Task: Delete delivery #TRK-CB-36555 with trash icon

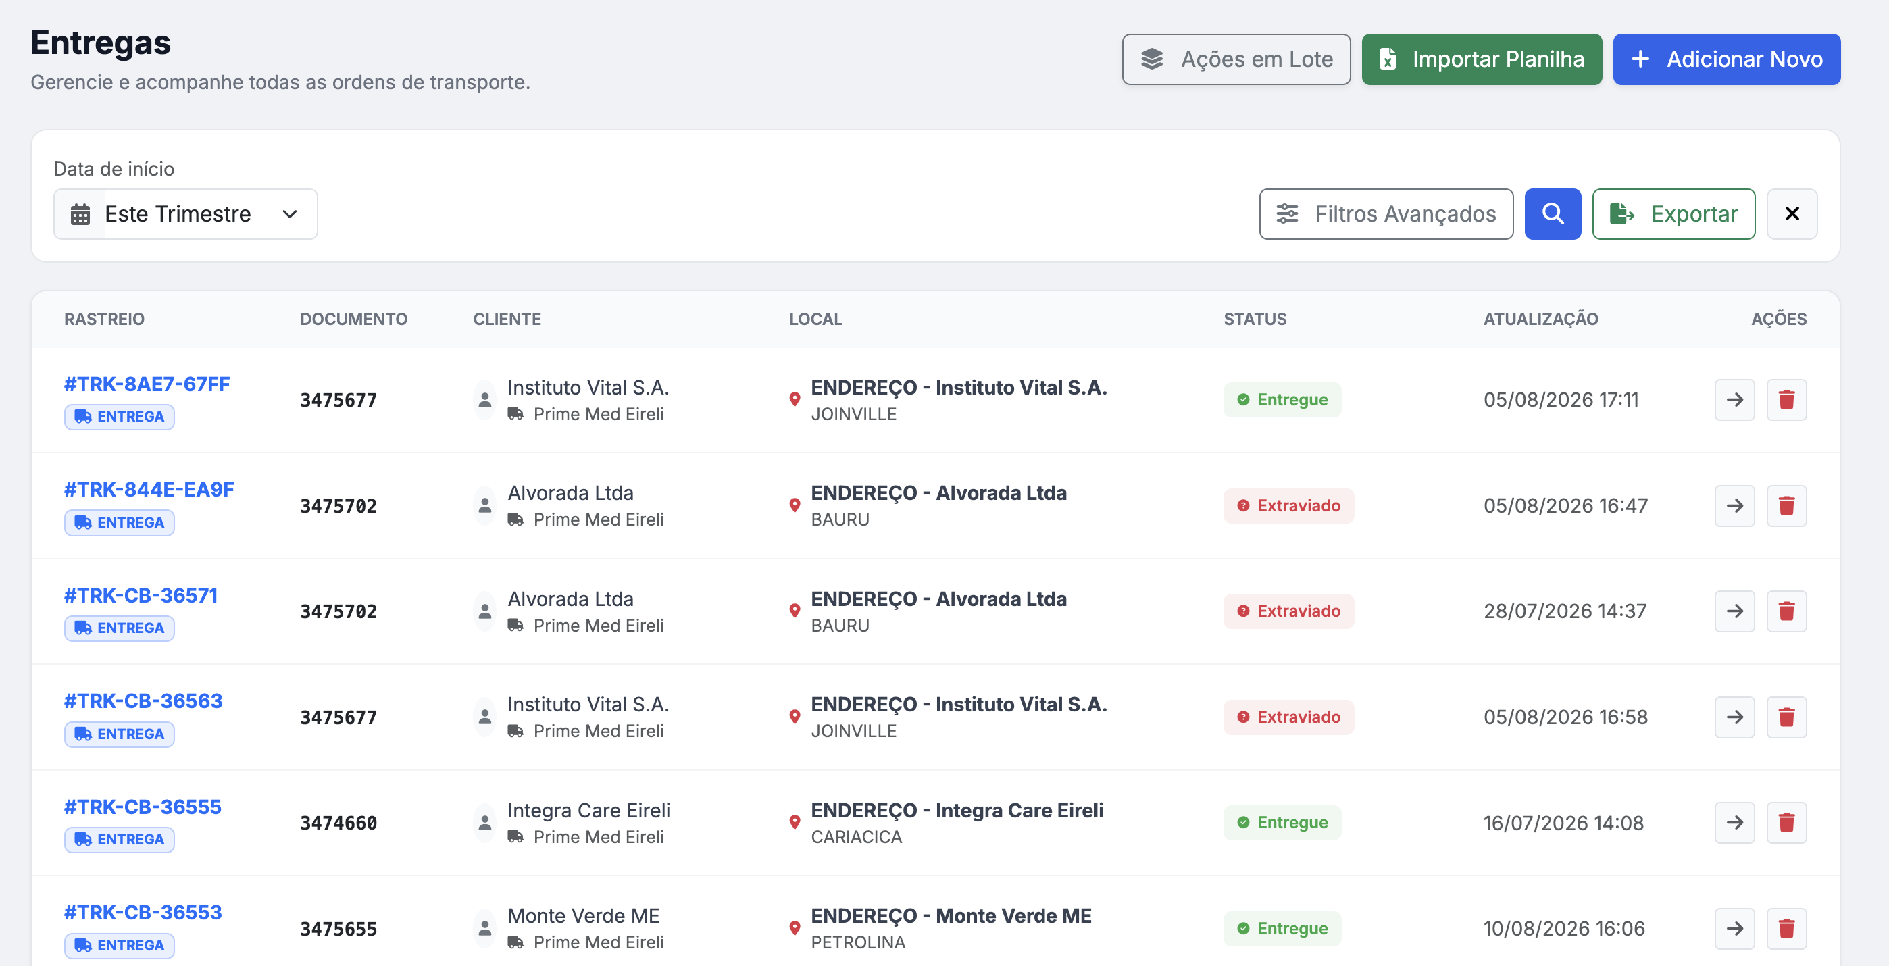Action: 1786,822
